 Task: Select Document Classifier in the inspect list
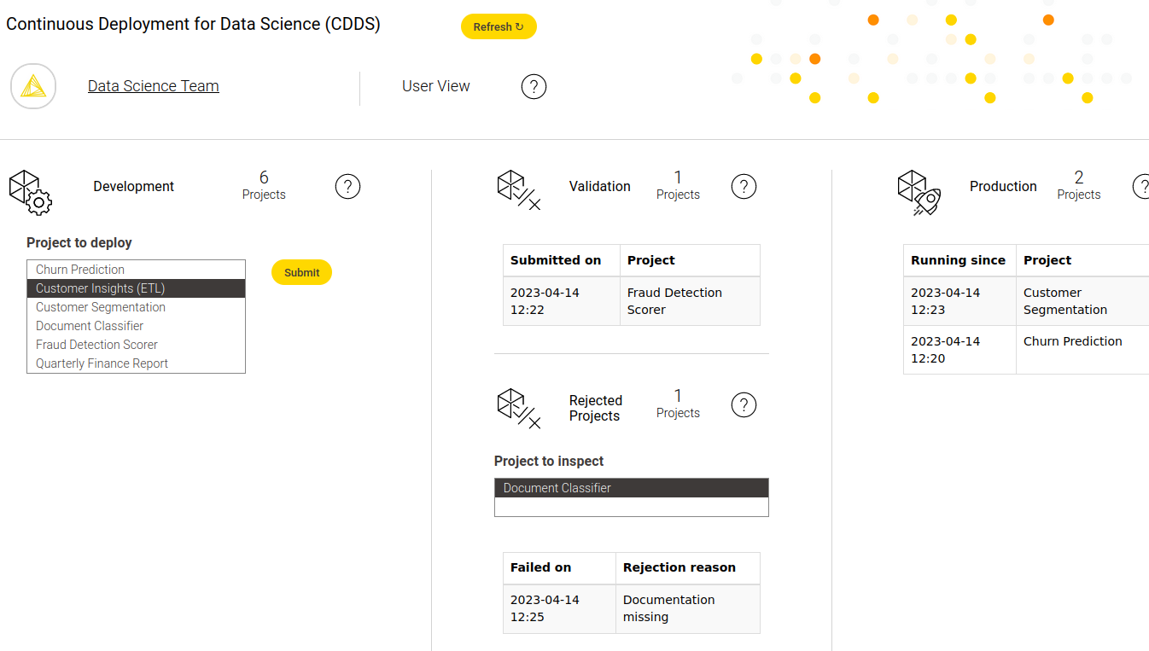[557, 488]
